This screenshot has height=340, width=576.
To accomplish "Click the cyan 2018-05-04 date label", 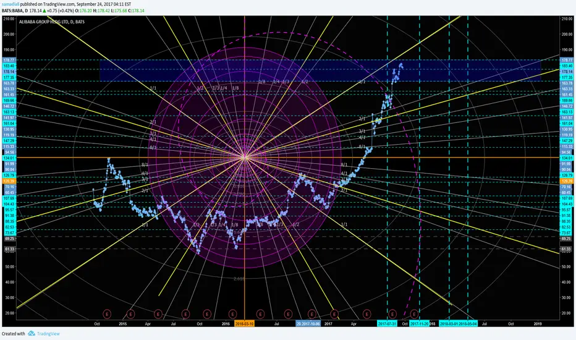I will coord(468,324).
